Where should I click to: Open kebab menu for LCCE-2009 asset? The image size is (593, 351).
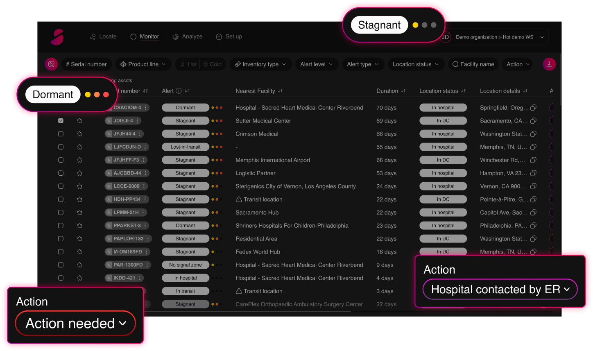[144, 186]
